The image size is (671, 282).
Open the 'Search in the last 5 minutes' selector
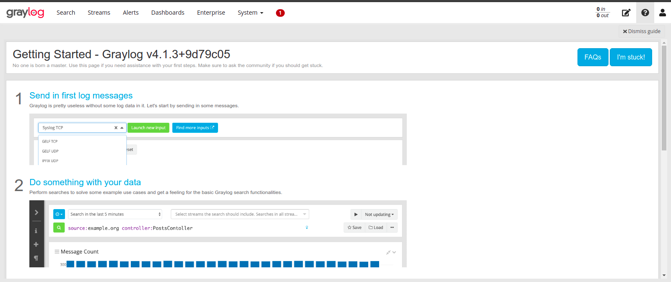coord(115,214)
